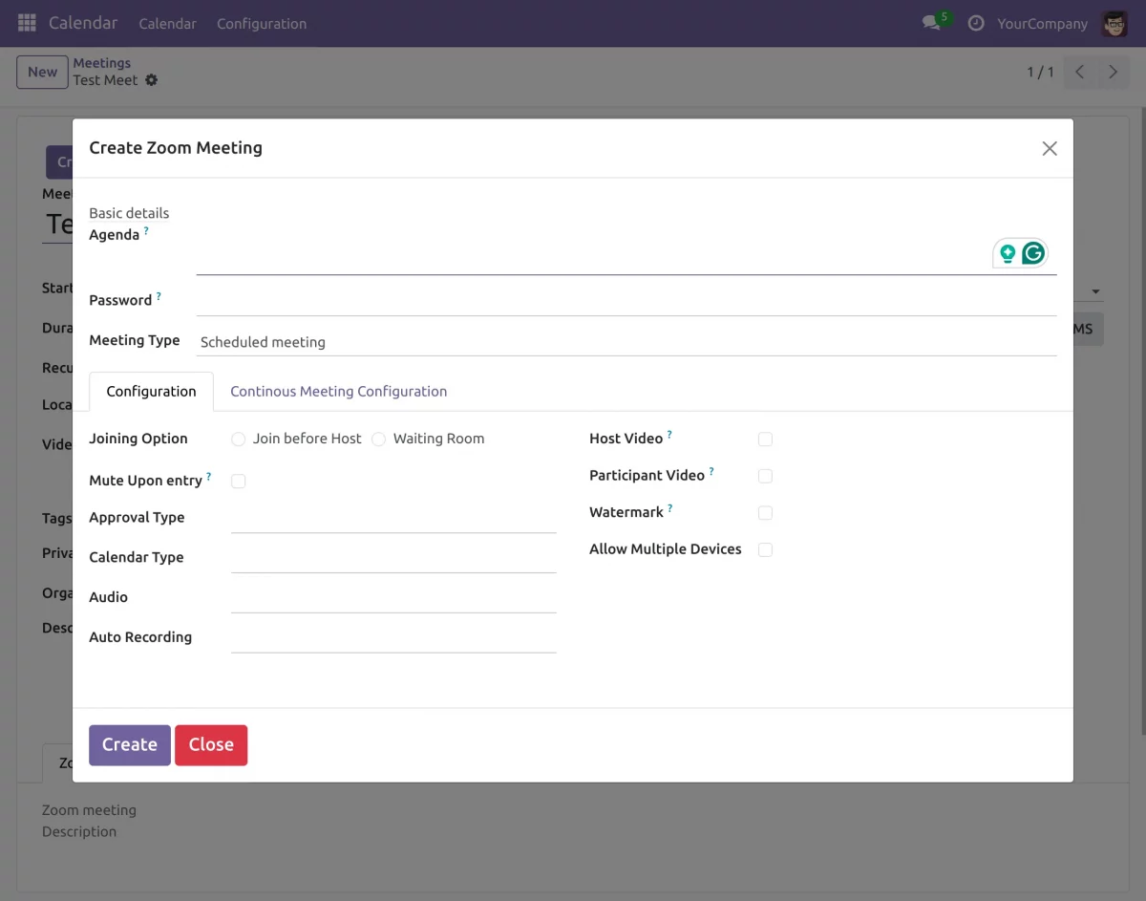The image size is (1146, 901).
Task: Check the Allow Multiple Devices option
Action: click(x=765, y=549)
